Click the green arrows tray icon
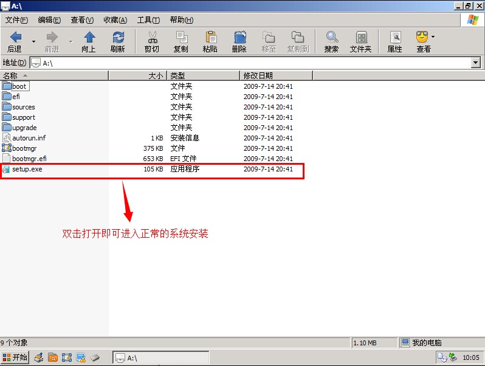 tap(453, 357)
